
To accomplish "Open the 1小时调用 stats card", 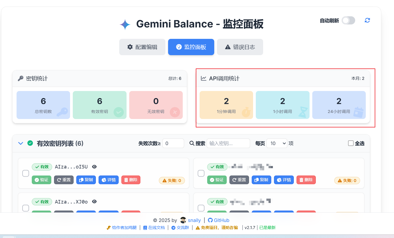I will (x=283, y=105).
